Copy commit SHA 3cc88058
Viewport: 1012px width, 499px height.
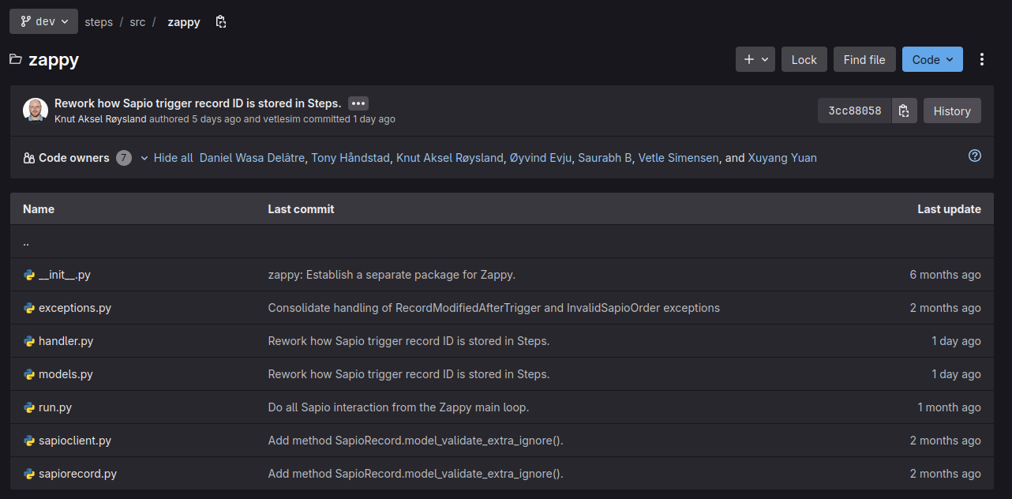coord(904,111)
